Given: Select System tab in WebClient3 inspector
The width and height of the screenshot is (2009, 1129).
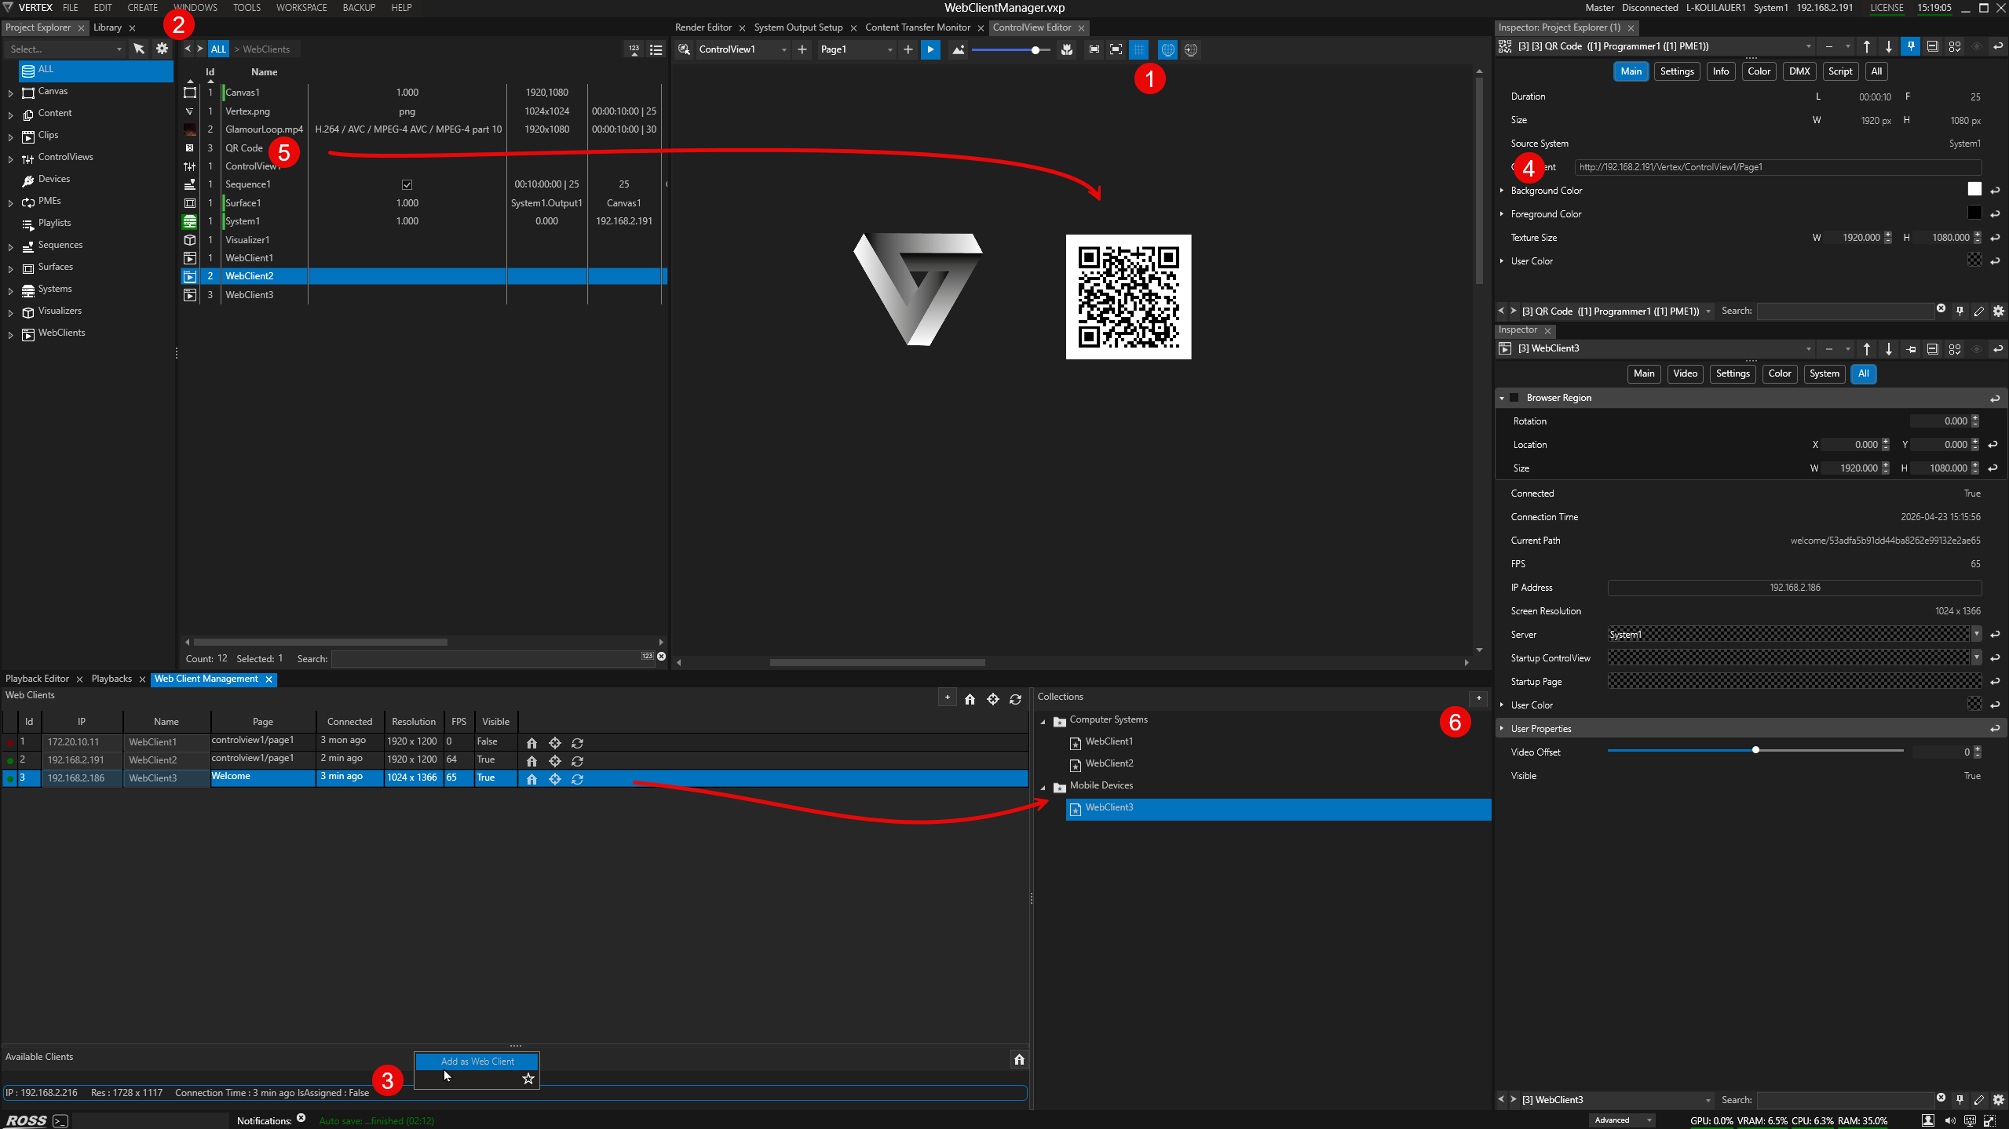Looking at the screenshot, I should coord(1824,373).
